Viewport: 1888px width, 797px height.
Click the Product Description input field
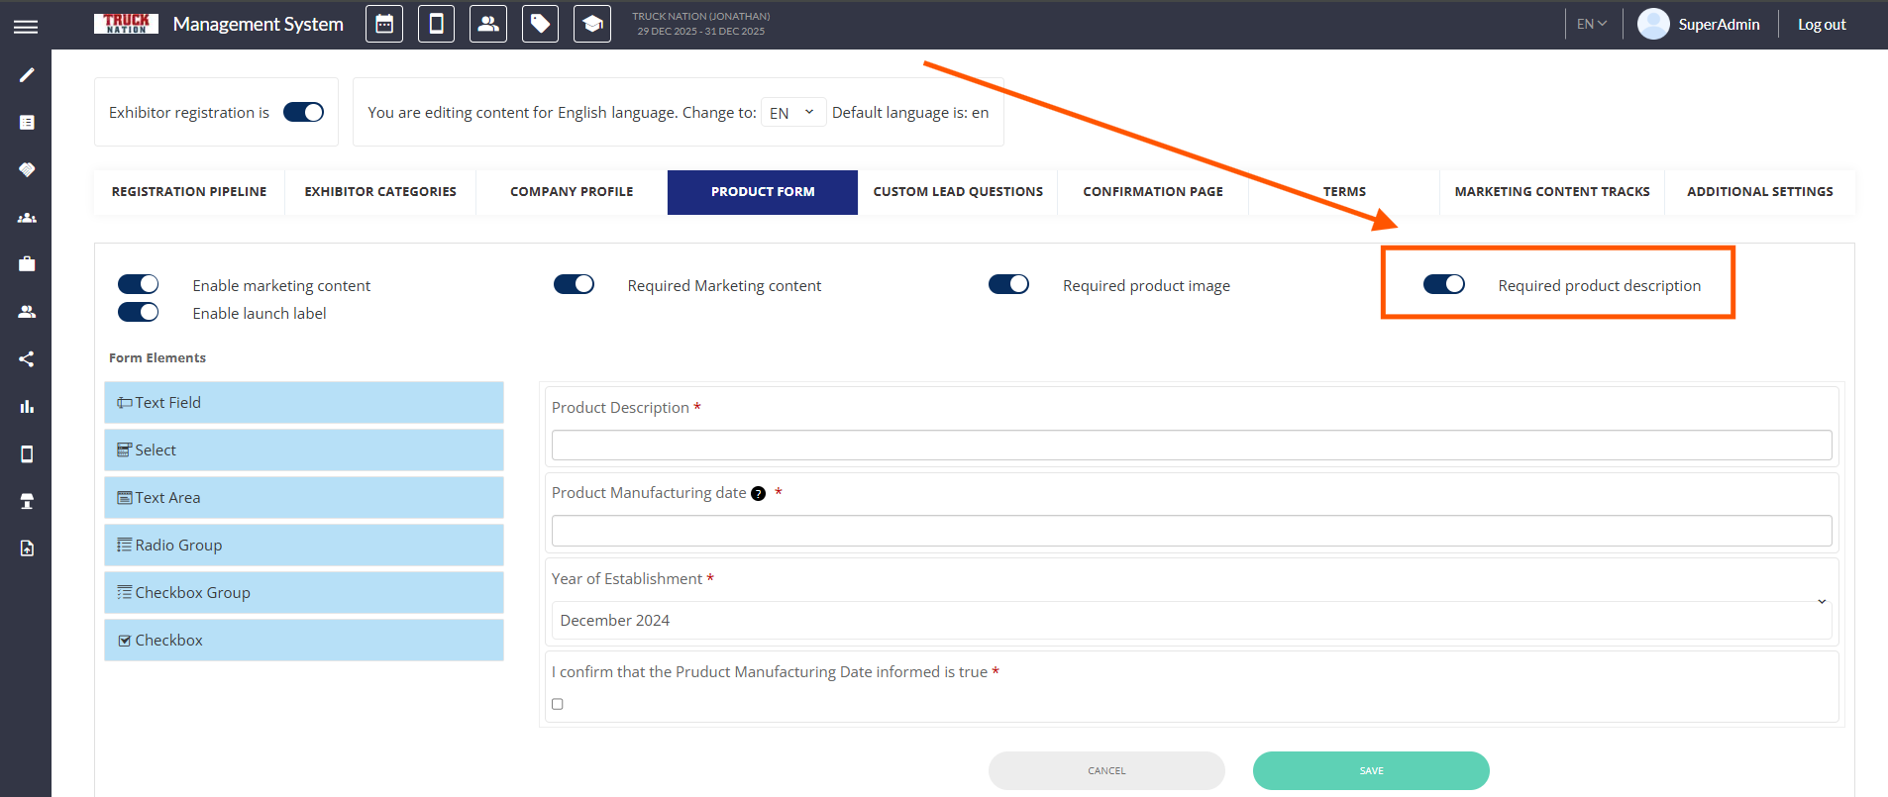pyautogui.click(x=1191, y=446)
